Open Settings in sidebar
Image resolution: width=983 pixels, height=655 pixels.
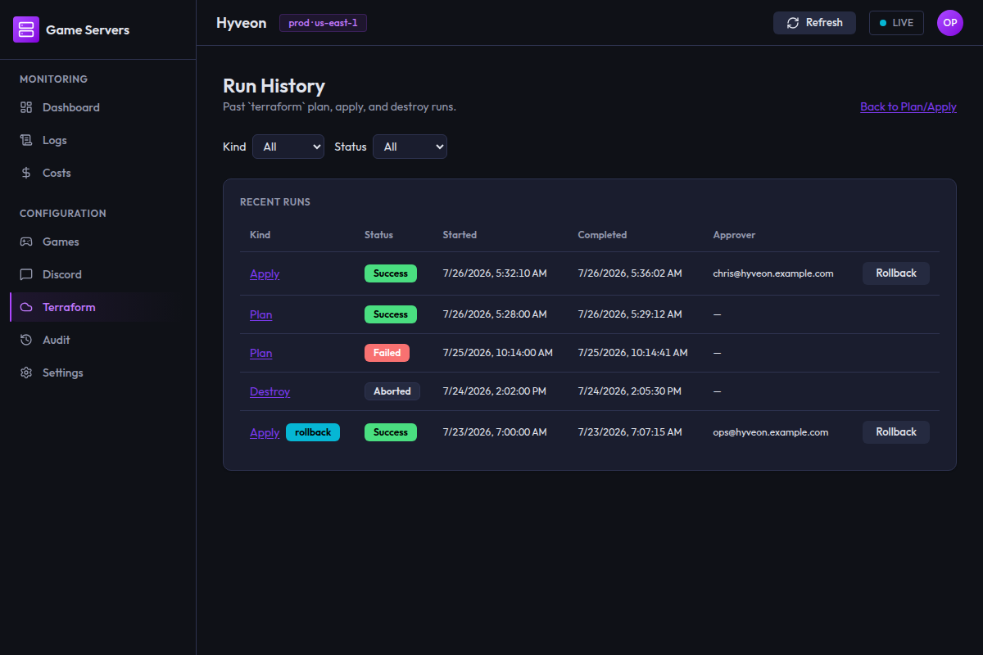(x=98, y=373)
